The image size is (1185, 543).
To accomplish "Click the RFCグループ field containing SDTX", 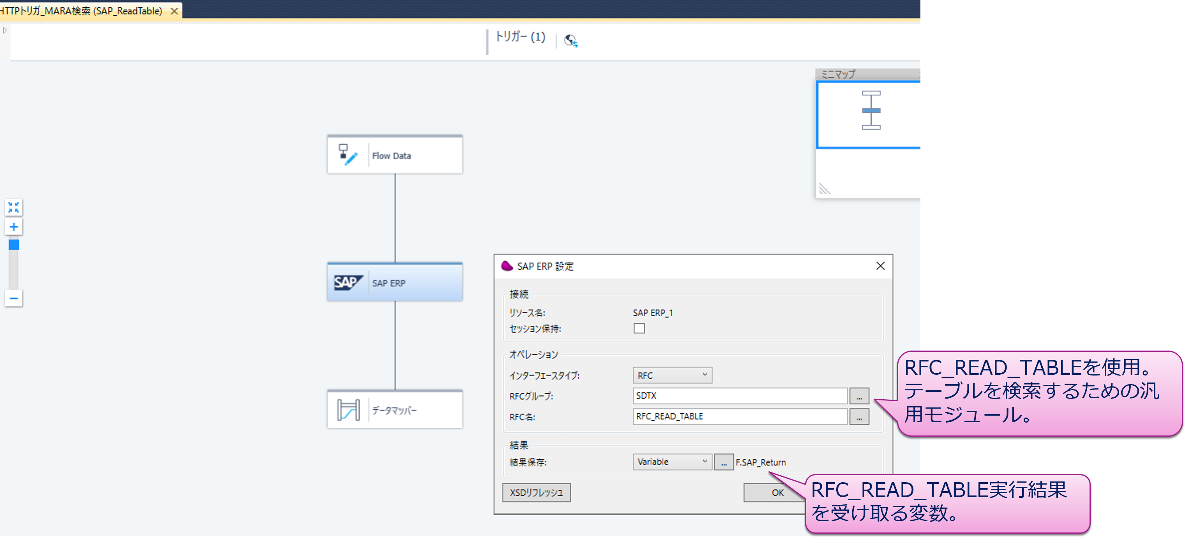I will click(740, 396).
